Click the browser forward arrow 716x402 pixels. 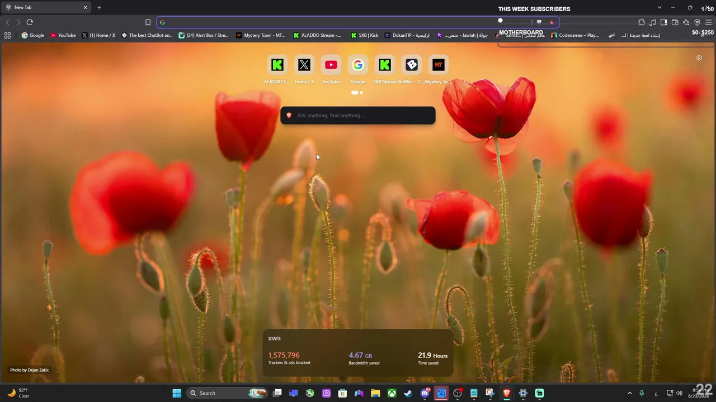click(18, 22)
